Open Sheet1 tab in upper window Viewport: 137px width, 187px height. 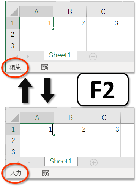(x=60, y=55)
